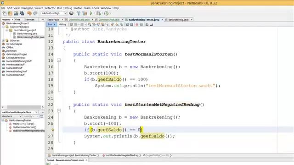Click the lightbulb hint icon in gutter
294x165 pixels.
pos(53,130)
